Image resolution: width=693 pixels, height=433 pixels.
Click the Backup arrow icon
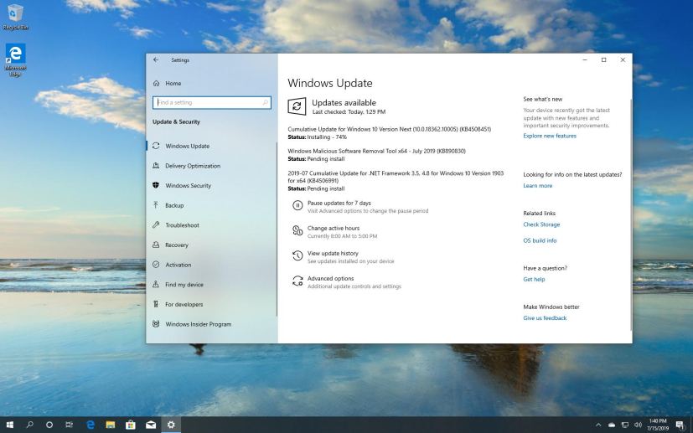coord(156,205)
